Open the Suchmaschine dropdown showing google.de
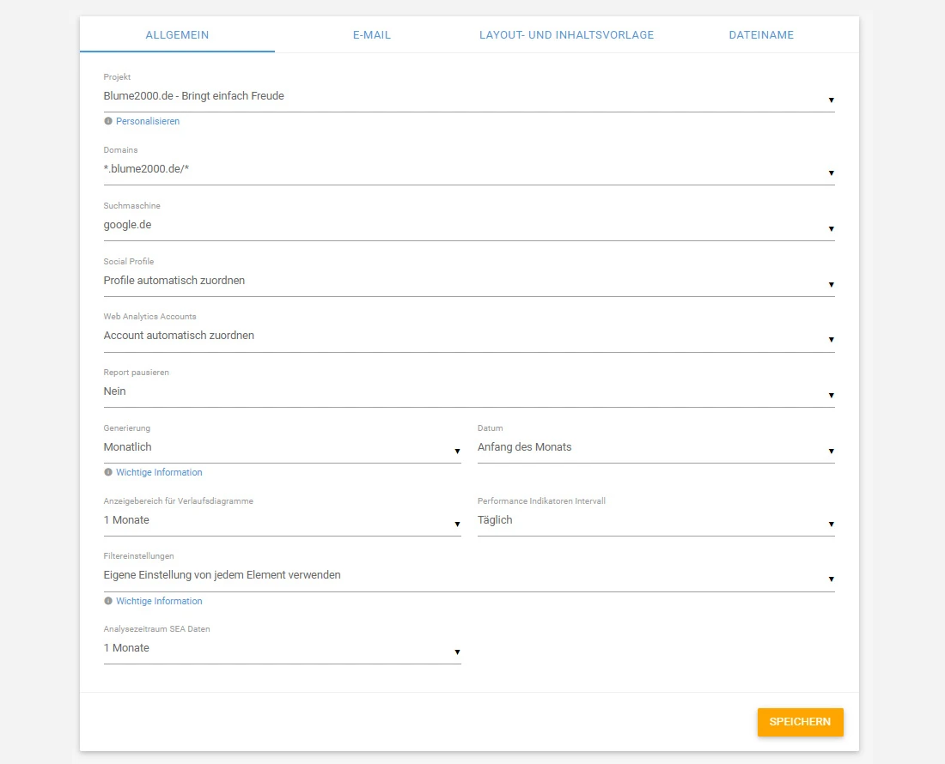This screenshot has height=764, width=945. pyautogui.click(x=468, y=226)
